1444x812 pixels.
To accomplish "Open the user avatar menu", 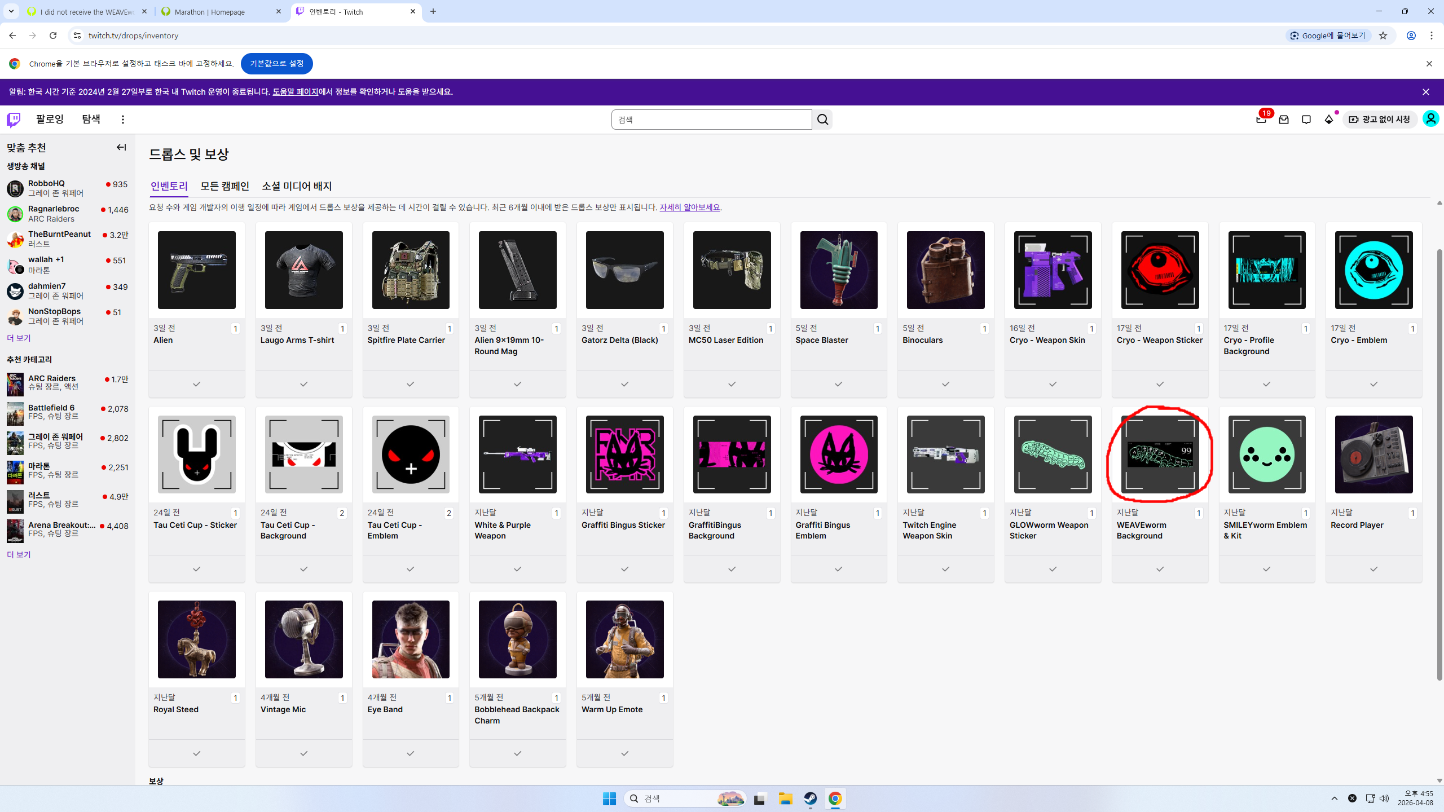I will point(1430,119).
